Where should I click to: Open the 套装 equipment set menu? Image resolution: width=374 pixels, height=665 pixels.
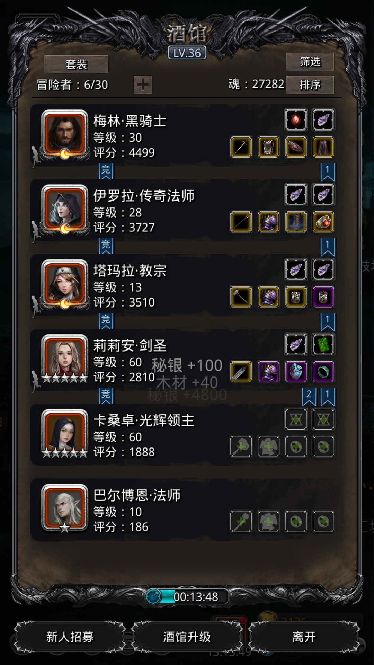[x=76, y=64]
